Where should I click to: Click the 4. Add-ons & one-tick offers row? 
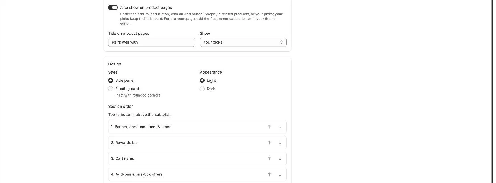pyautogui.click(x=197, y=174)
